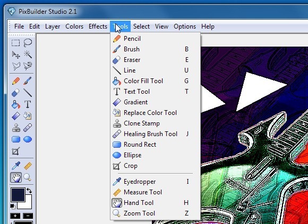Image resolution: width=308 pixels, height=224 pixels.
Task: Swap foreground and background colors arrow
Action: [29, 191]
